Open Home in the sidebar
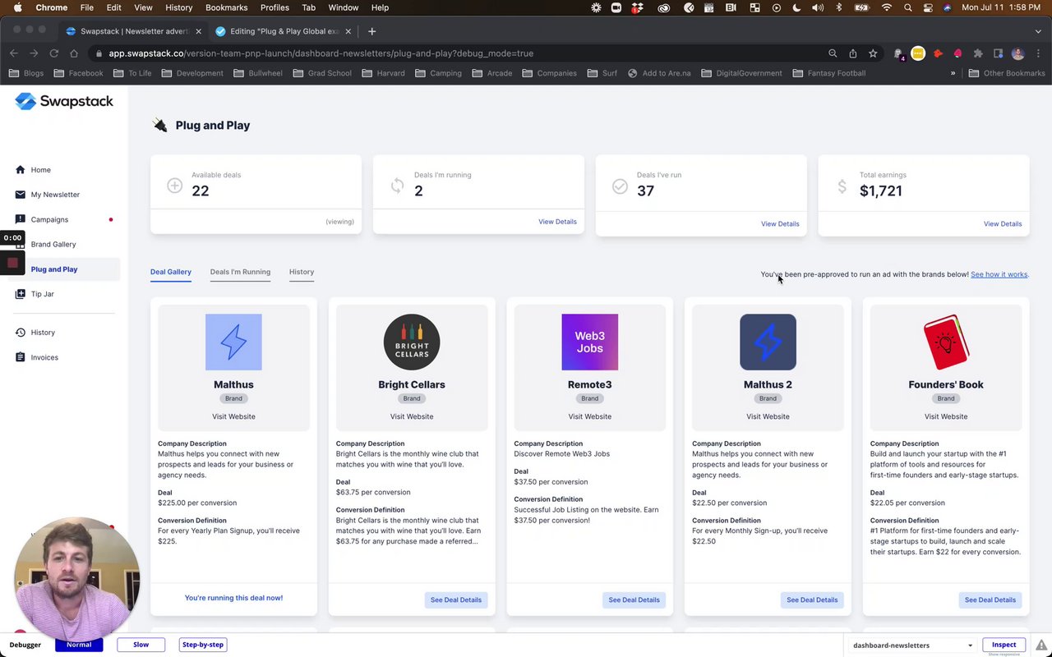 pos(40,170)
